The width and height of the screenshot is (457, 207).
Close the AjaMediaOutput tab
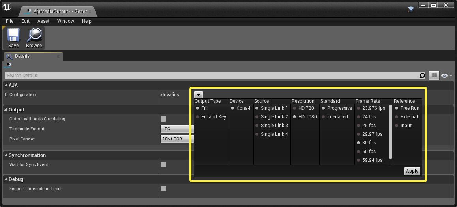[x=90, y=12]
